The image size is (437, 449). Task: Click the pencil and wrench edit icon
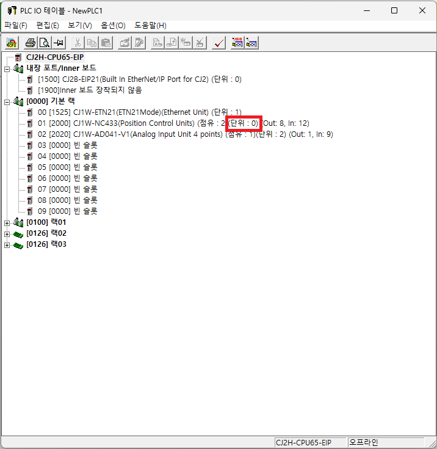click(x=139, y=43)
